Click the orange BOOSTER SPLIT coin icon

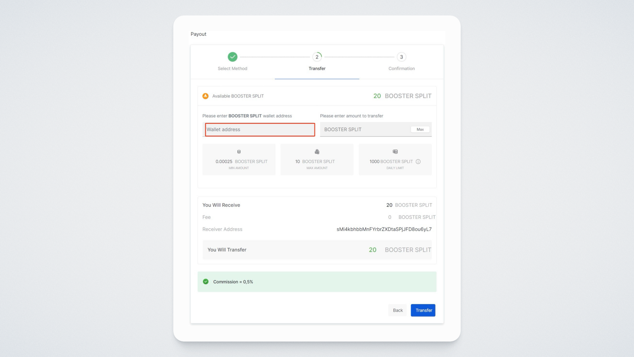pyautogui.click(x=205, y=96)
